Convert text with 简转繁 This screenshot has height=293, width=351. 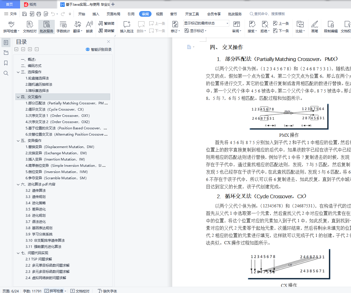click(x=106, y=31)
